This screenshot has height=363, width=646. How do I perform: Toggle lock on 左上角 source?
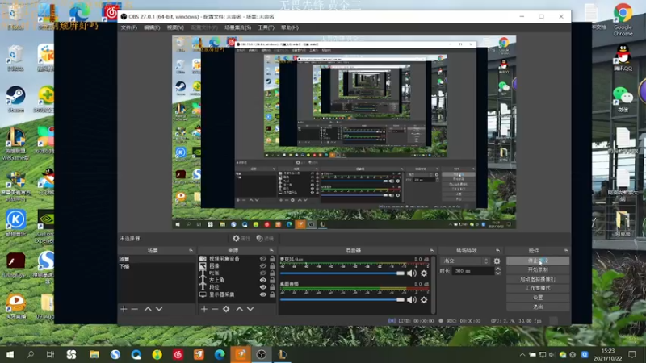[272, 280]
